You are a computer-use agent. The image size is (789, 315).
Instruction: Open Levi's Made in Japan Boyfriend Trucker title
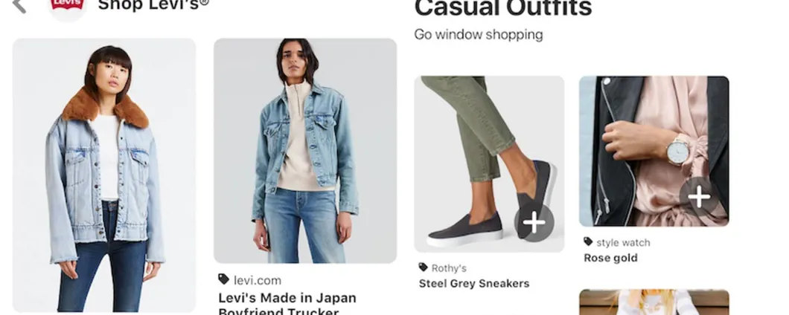(x=287, y=304)
